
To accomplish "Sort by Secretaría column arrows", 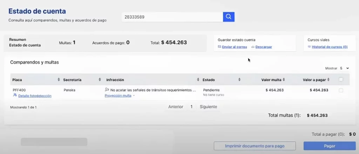I will pos(100,80).
